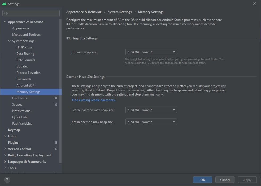Expand Build, Execution, Deployment section
This screenshot has height=186, width=261.
(5, 155)
